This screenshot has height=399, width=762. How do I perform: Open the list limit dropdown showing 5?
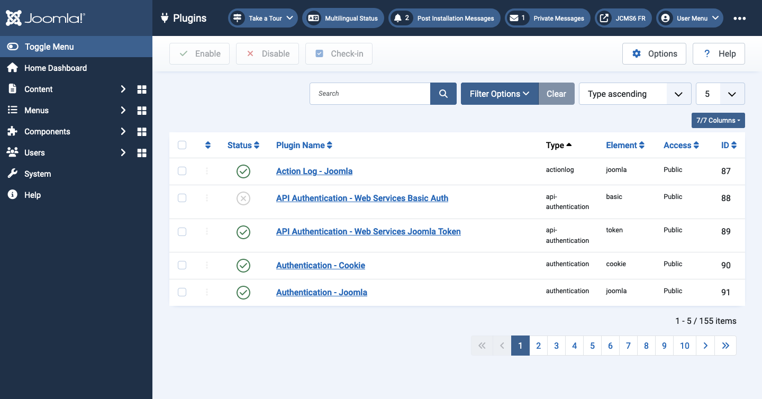720,94
